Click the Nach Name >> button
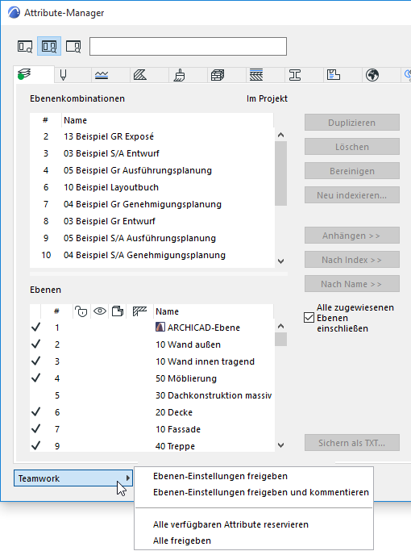Image resolution: width=411 pixels, height=551 pixels. [352, 284]
